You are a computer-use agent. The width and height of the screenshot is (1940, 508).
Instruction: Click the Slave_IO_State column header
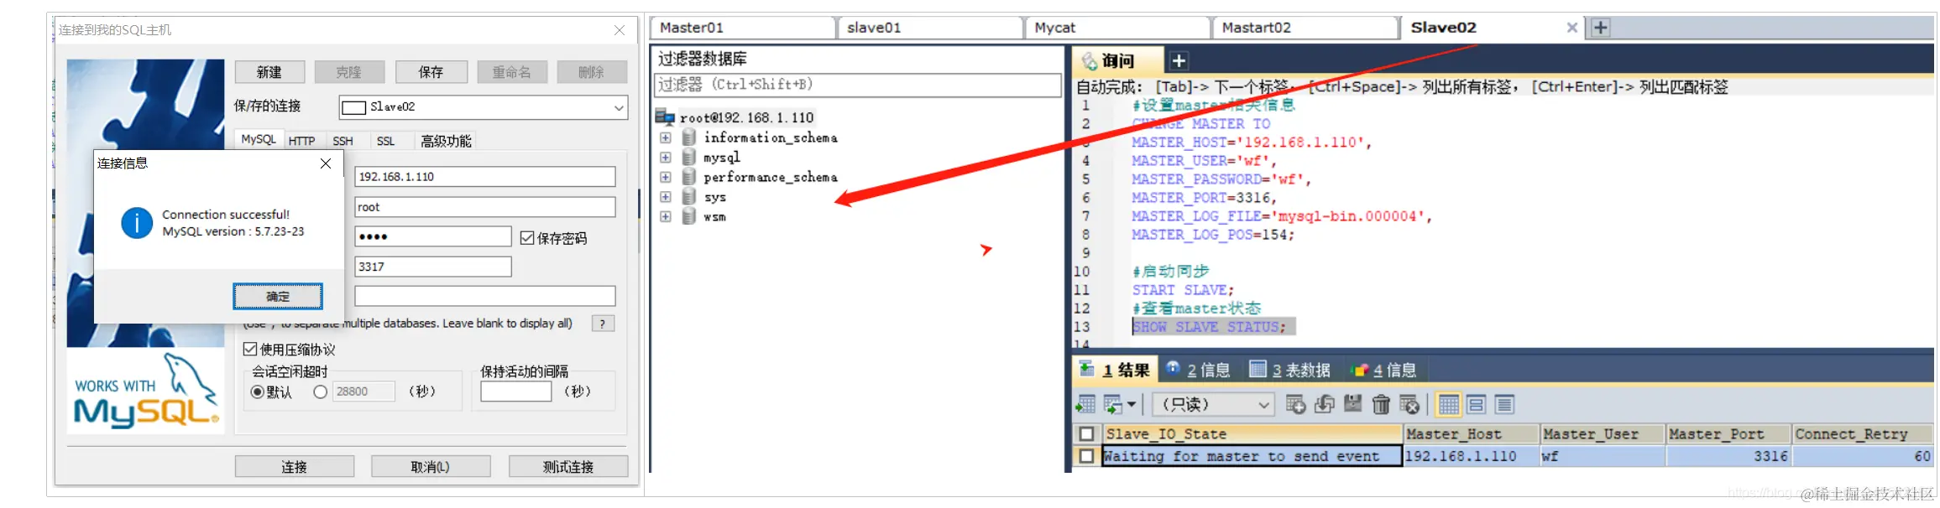pyautogui.click(x=1252, y=434)
